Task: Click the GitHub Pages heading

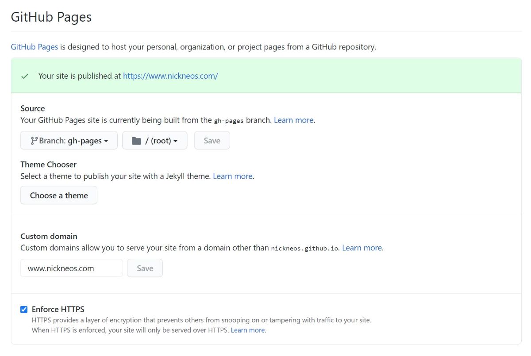Action: pos(51,17)
